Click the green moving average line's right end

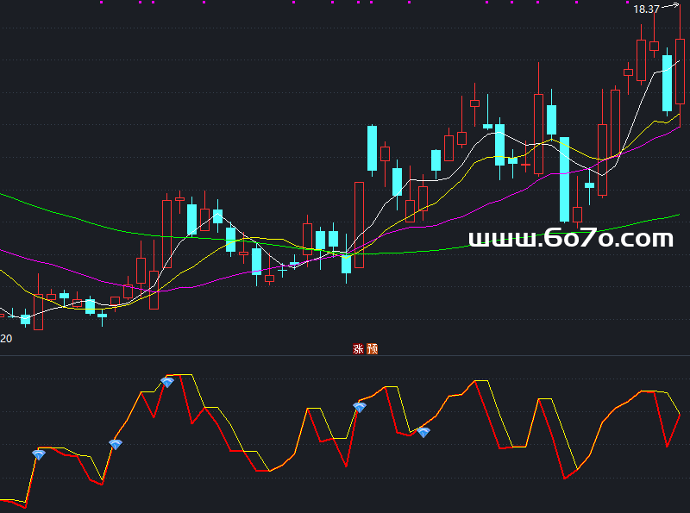(678, 214)
